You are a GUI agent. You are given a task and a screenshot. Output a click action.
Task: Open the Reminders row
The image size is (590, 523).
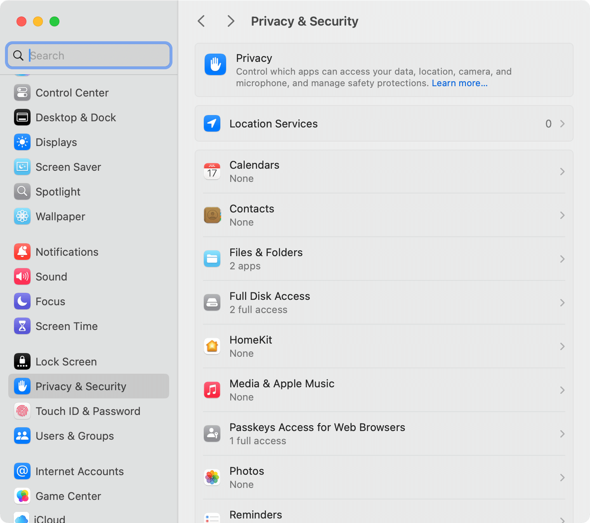click(384, 511)
